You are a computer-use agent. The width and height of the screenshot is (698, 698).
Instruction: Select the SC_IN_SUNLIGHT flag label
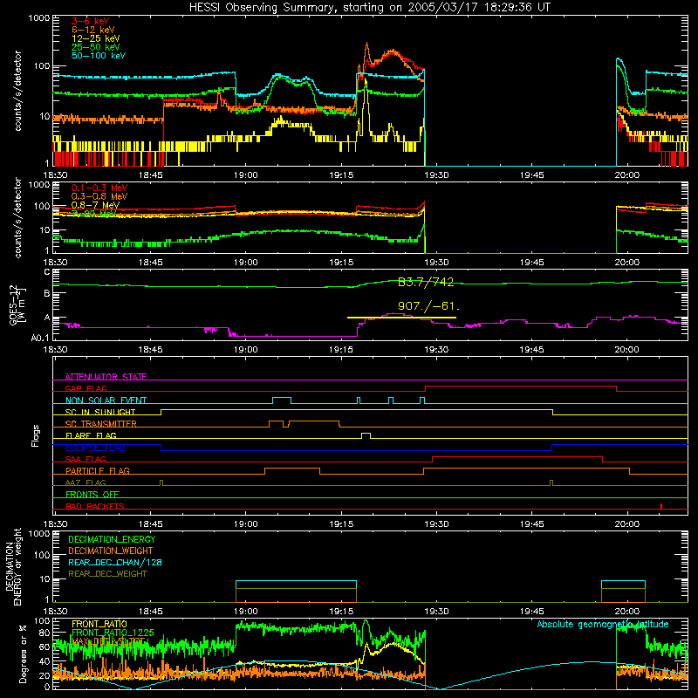click(x=99, y=412)
